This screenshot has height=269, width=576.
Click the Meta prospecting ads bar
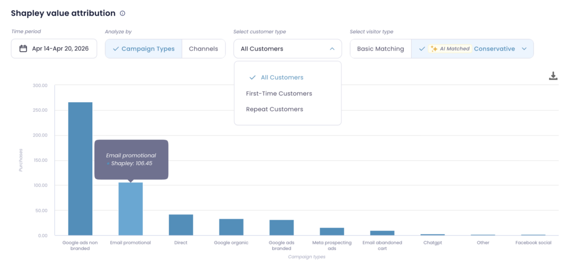[x=332, y=231]
